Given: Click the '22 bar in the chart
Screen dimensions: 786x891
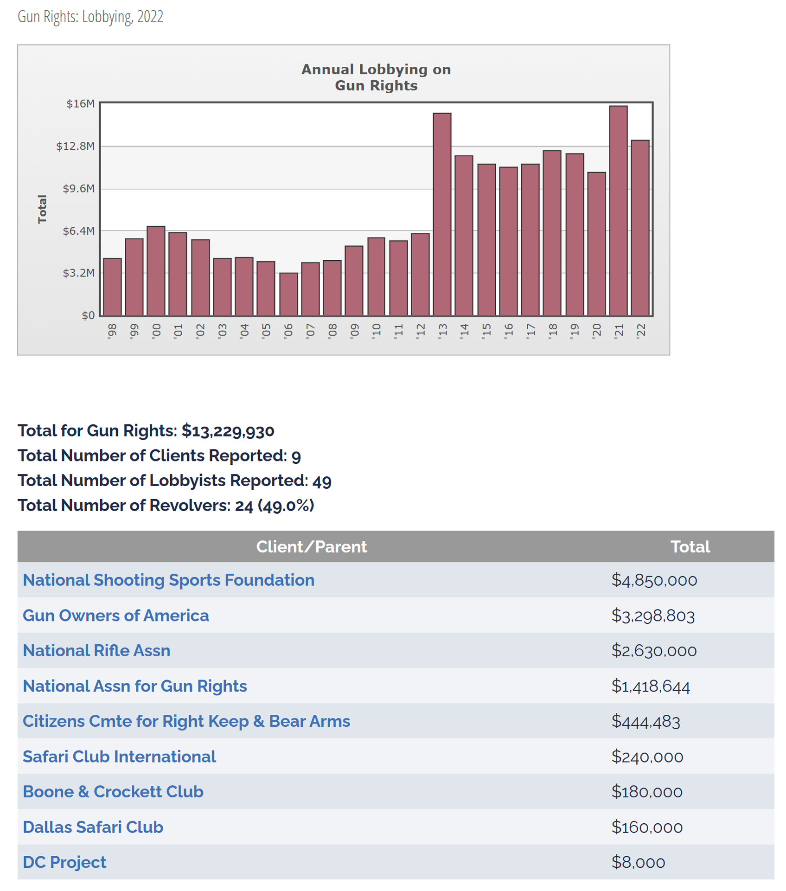Looking at the screenshot, I should pos(640,228).
